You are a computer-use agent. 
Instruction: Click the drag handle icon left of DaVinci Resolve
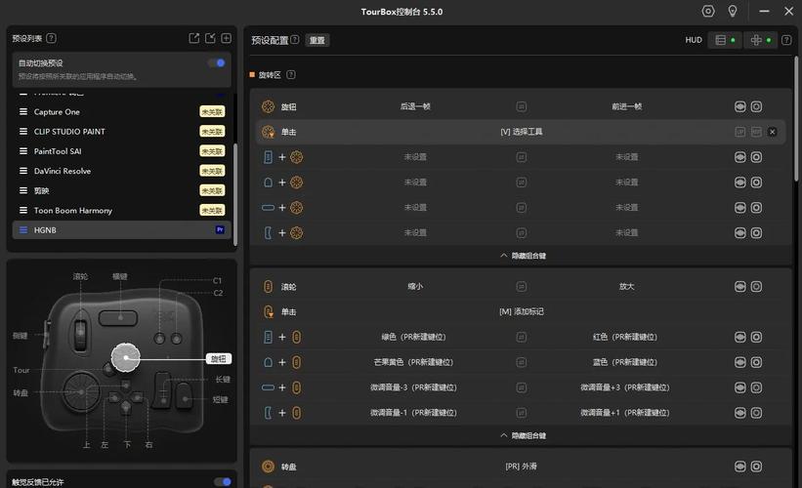tap(23, 171)
